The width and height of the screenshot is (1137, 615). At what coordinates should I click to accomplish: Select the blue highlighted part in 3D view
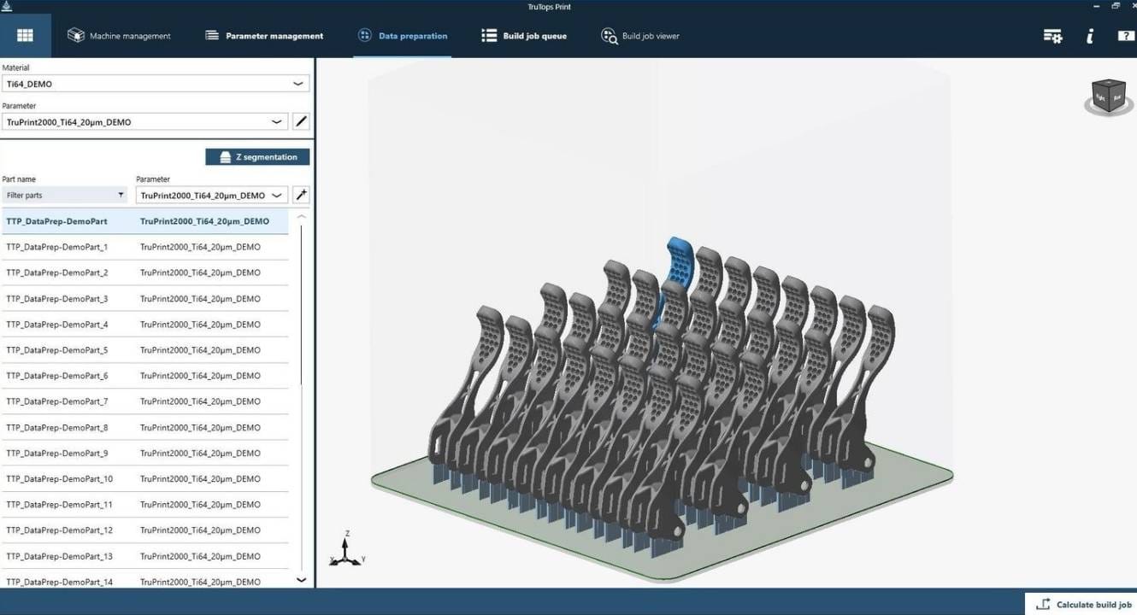(678, 261)
